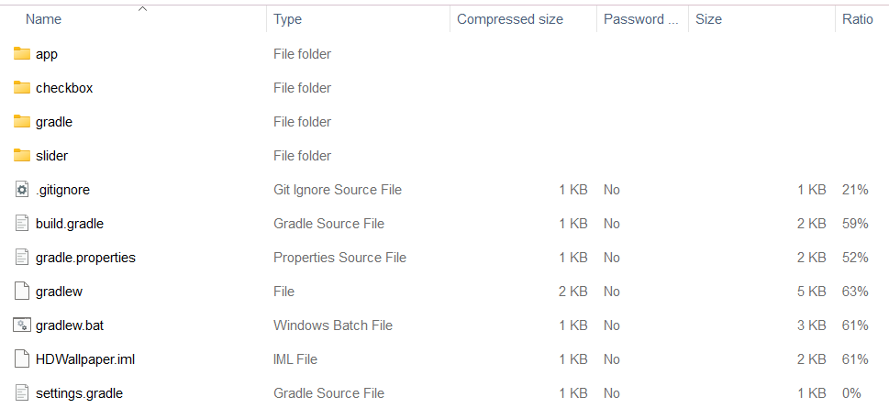Toggle sort direction arrow above Name

143,8
